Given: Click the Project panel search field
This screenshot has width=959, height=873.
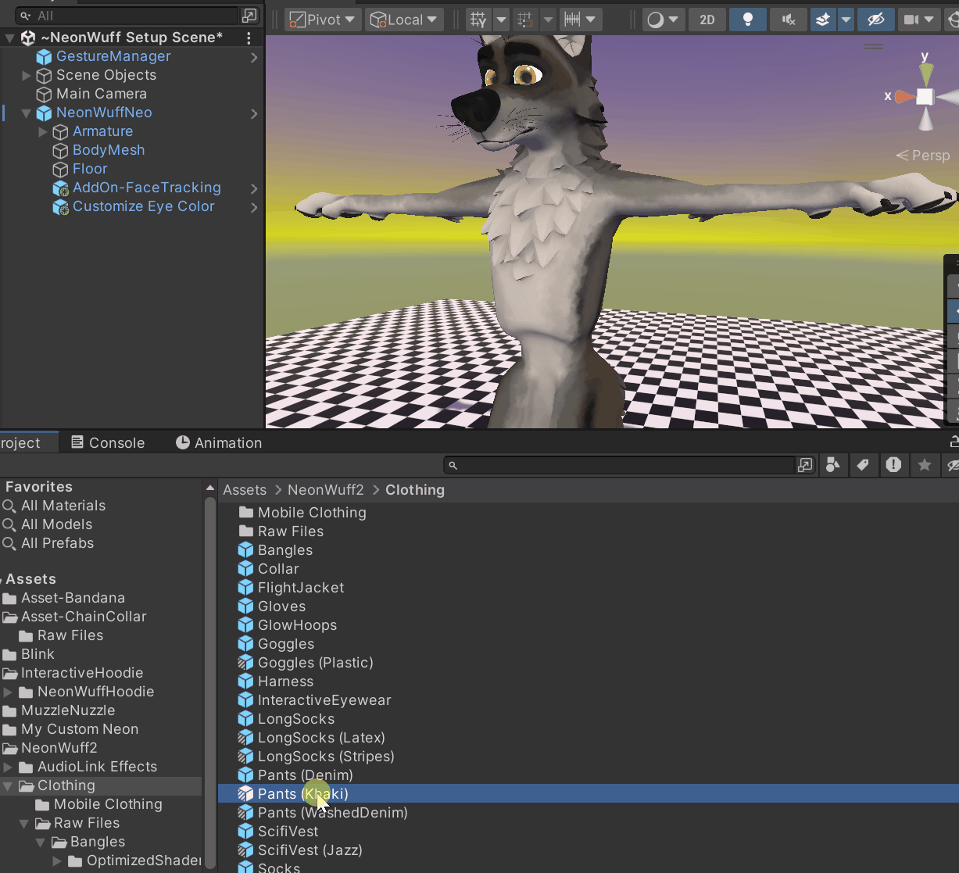Looking at the screenshot, I should [620, 465].
